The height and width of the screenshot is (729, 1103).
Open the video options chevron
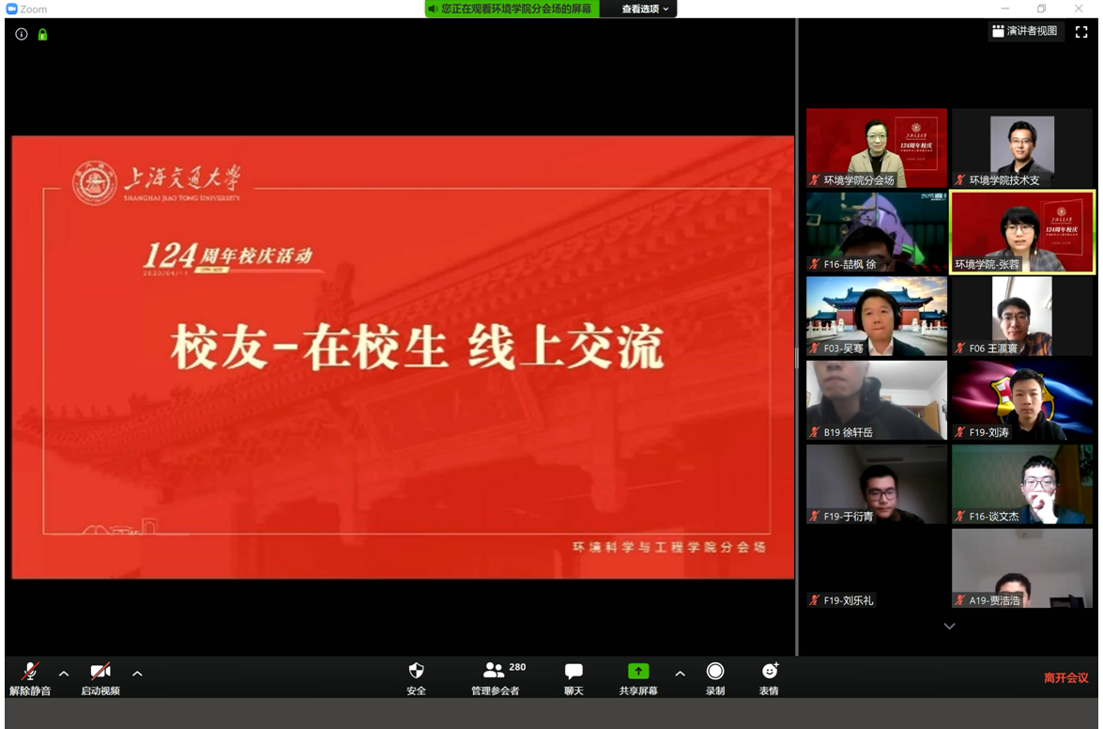pos(137,673)
